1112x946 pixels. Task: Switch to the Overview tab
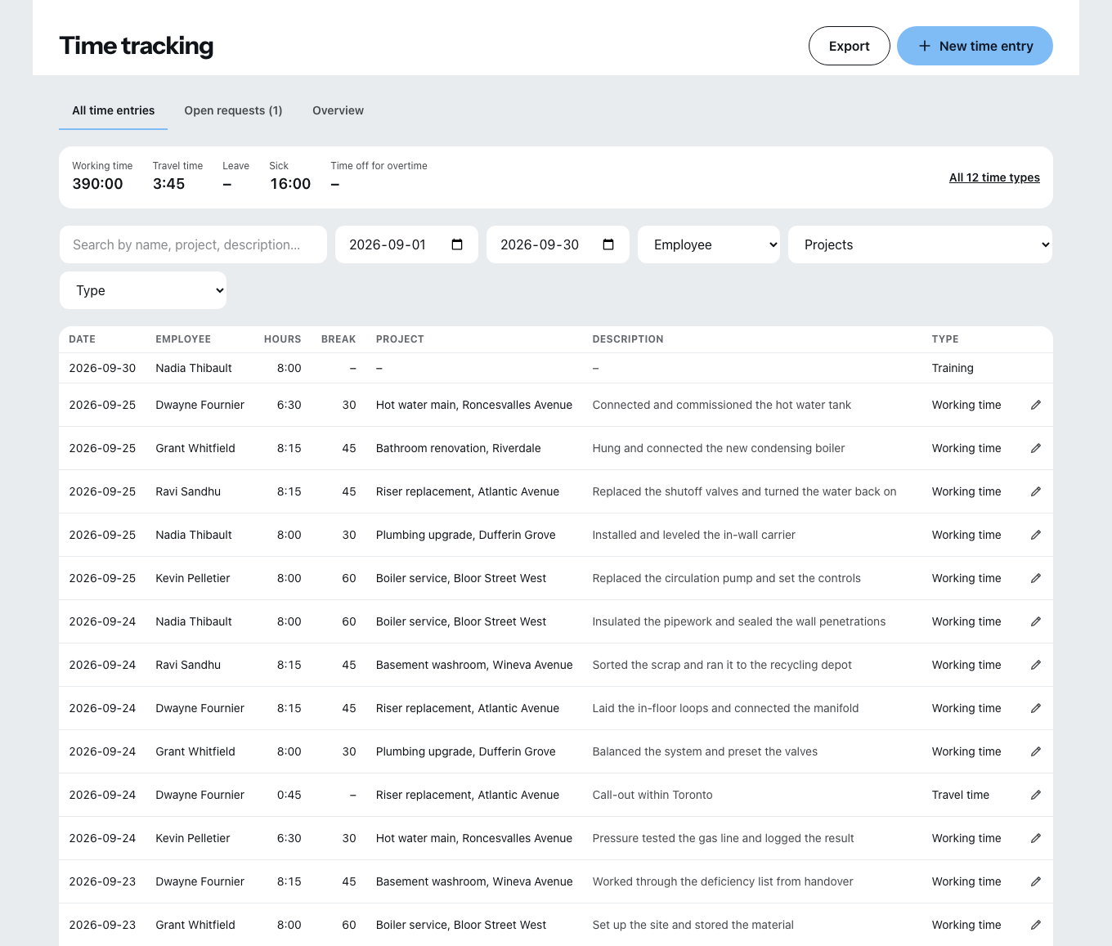pos(338,110)
